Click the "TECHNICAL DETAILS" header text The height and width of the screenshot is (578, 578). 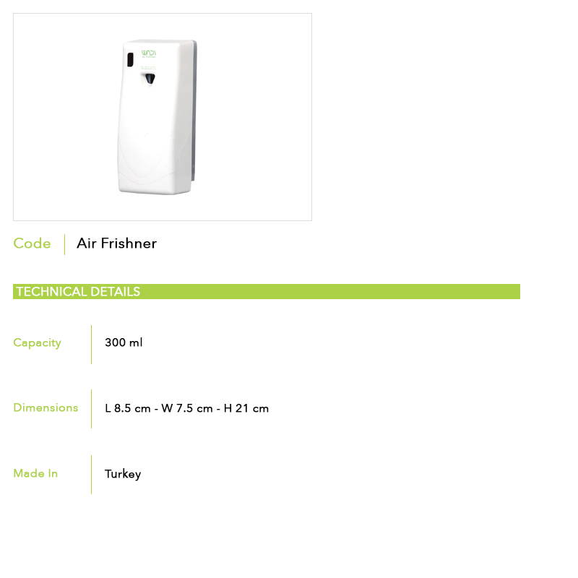[x=78, y=292]
